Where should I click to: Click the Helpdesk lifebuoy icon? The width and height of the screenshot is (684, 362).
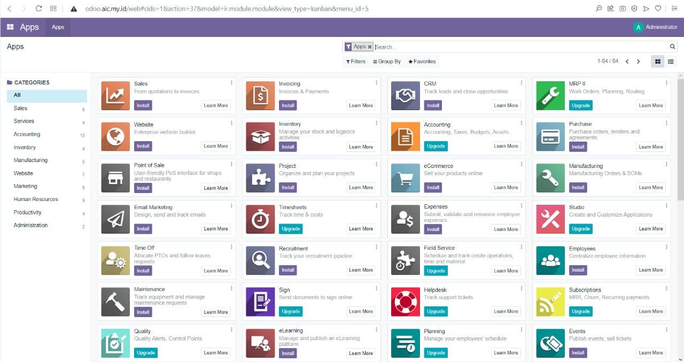(x=405, y=301)
